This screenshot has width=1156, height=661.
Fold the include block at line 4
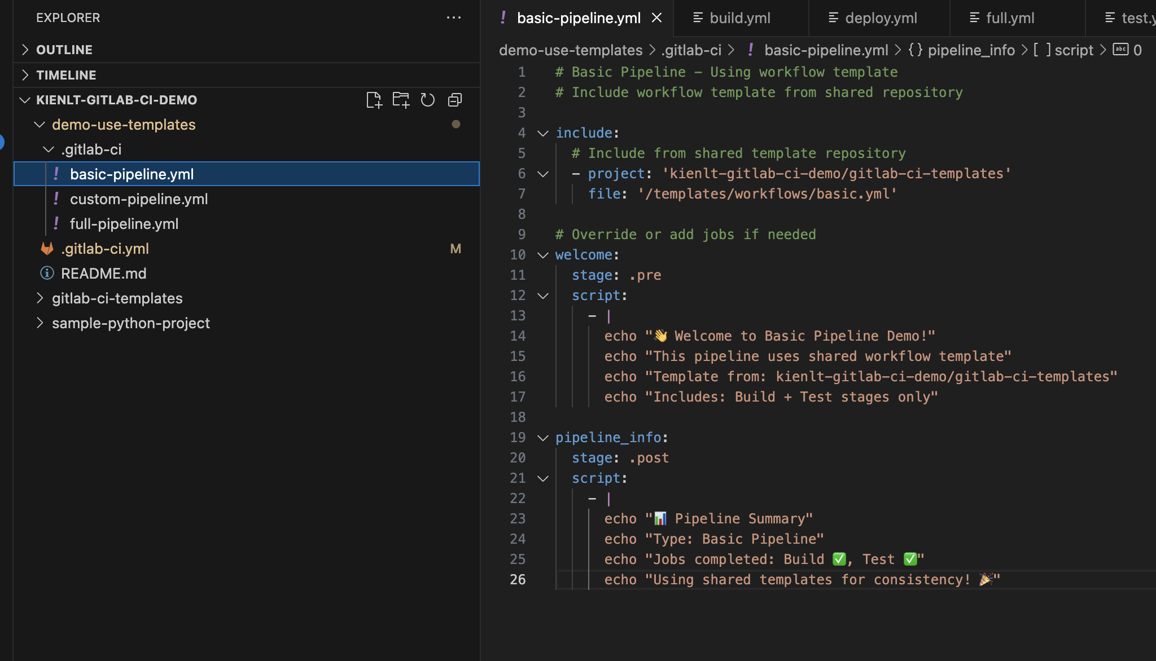542,133
